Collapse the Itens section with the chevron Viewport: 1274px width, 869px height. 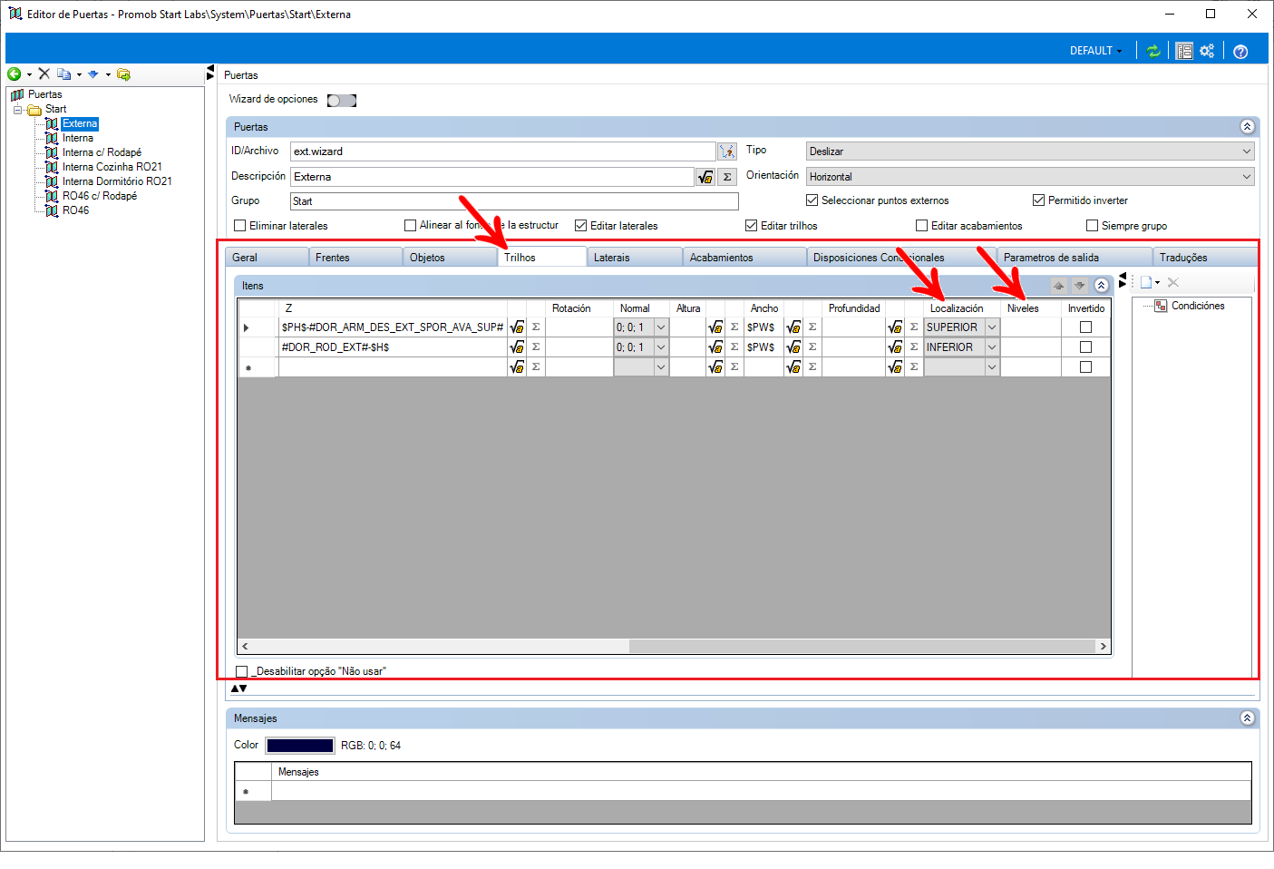(1101, 286)
